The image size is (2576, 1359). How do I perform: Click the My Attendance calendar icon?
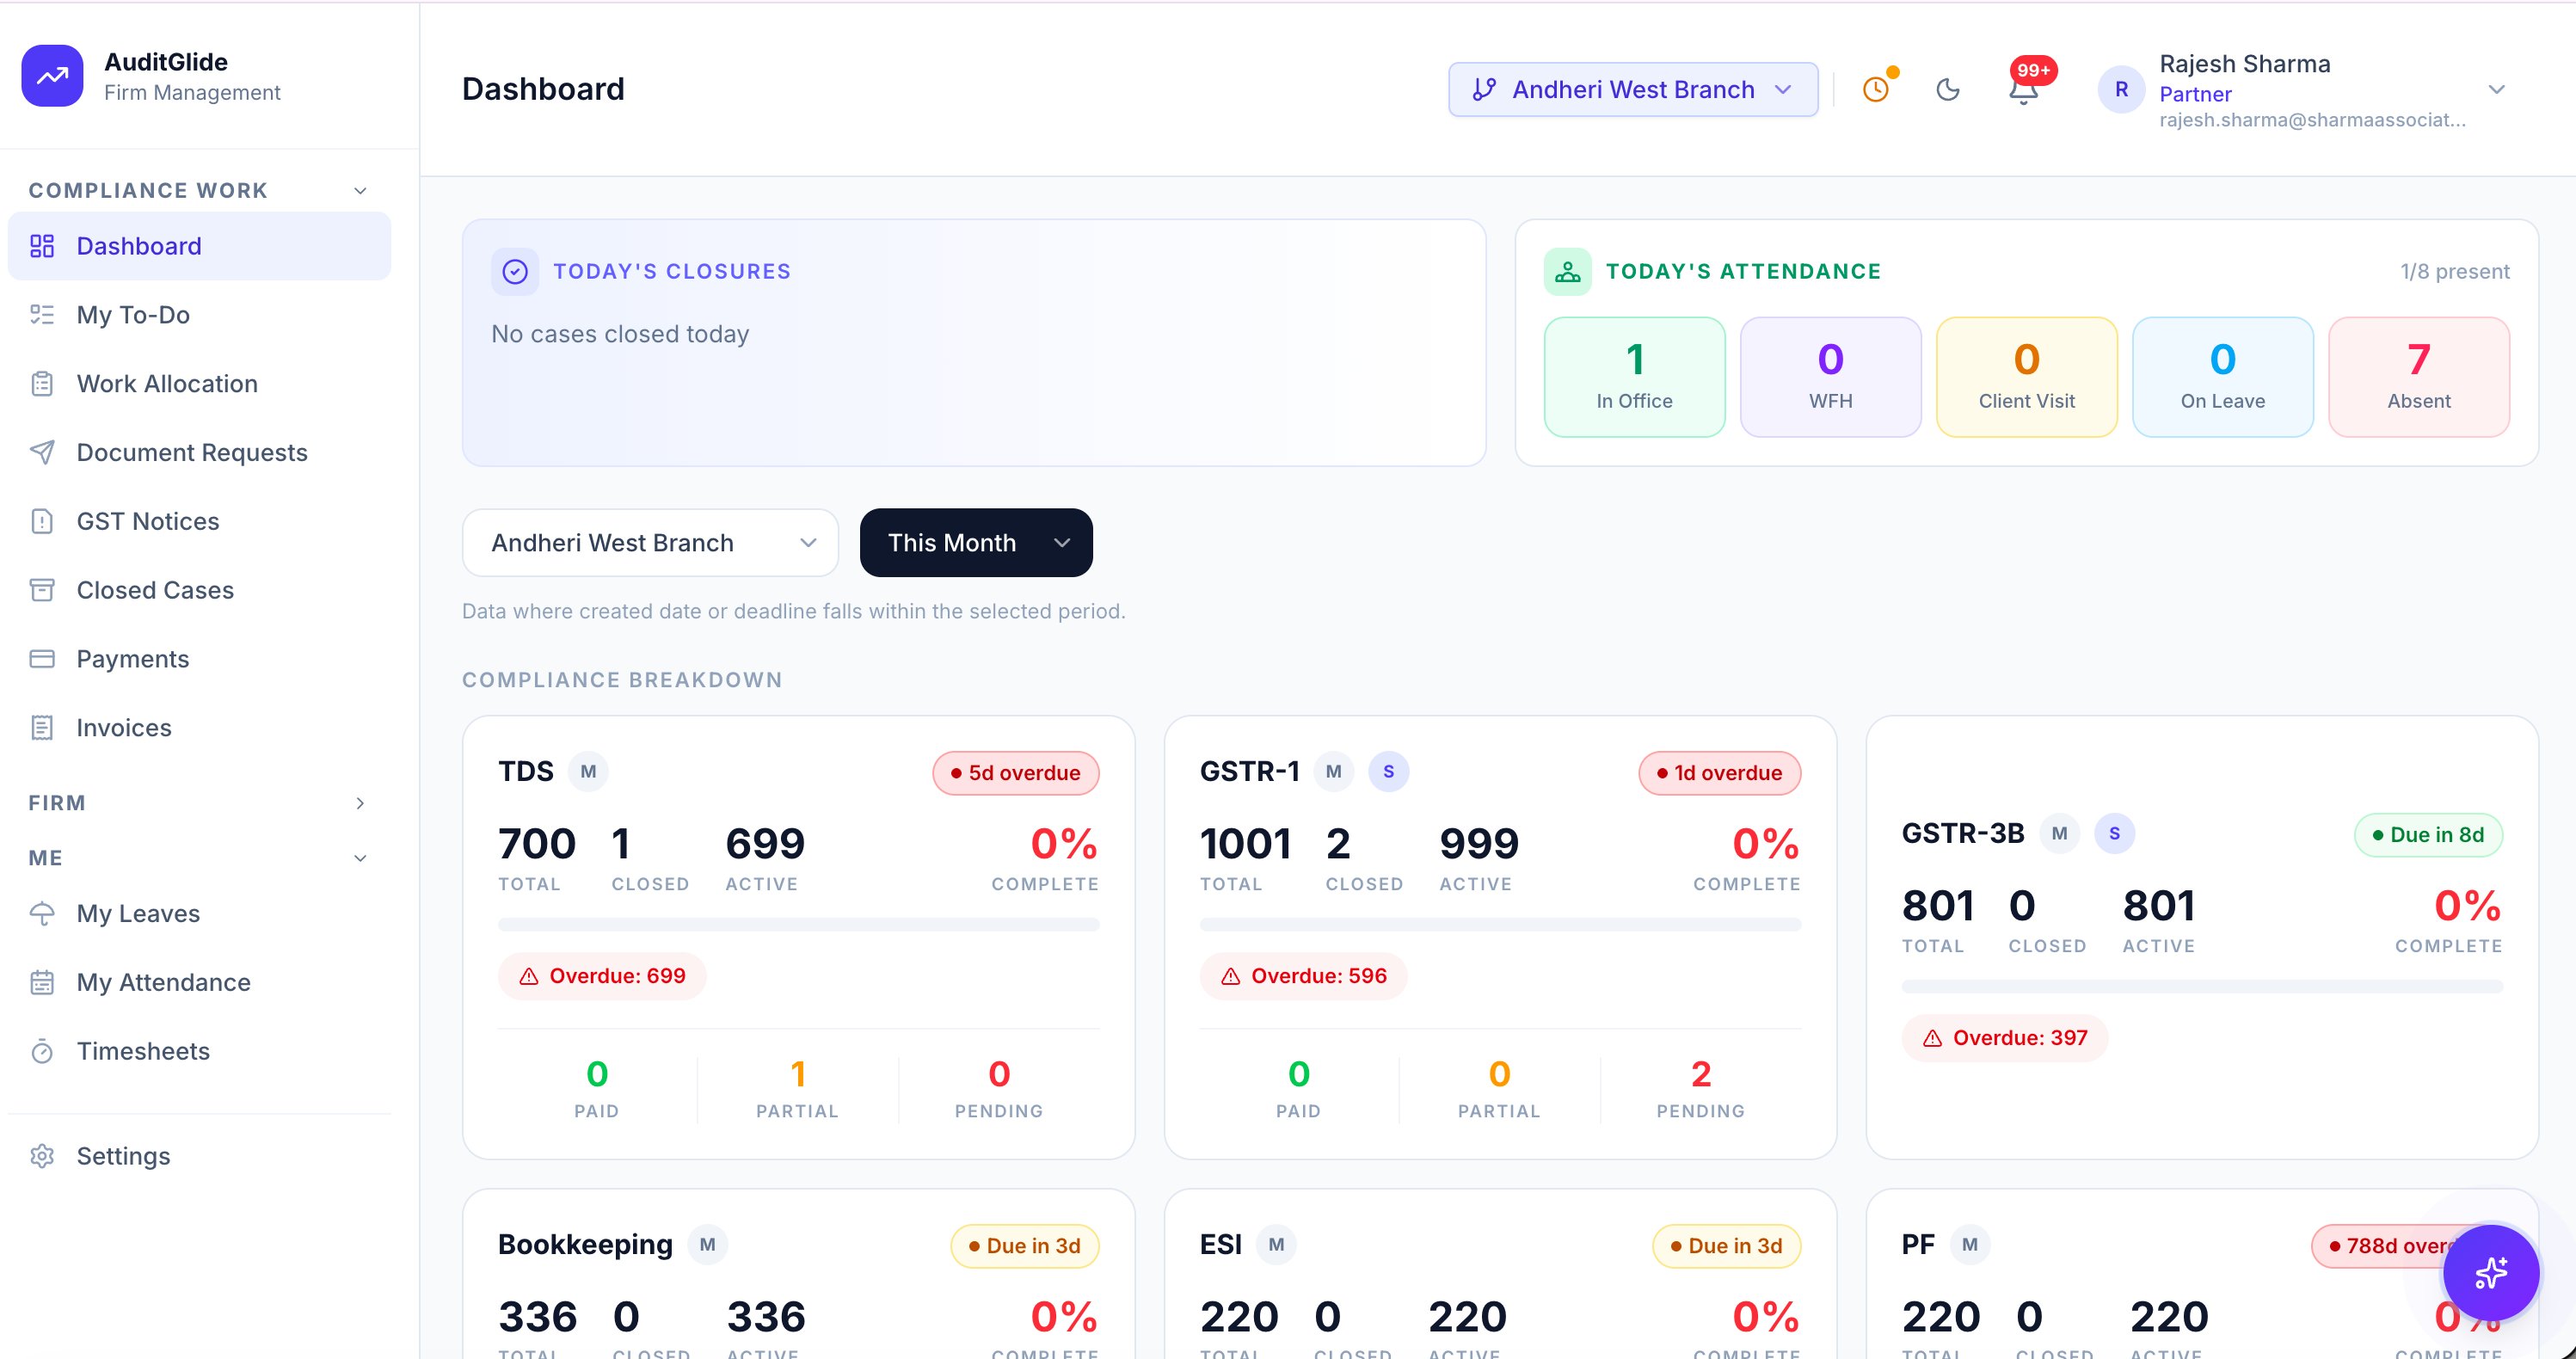[x=42, y=982]
